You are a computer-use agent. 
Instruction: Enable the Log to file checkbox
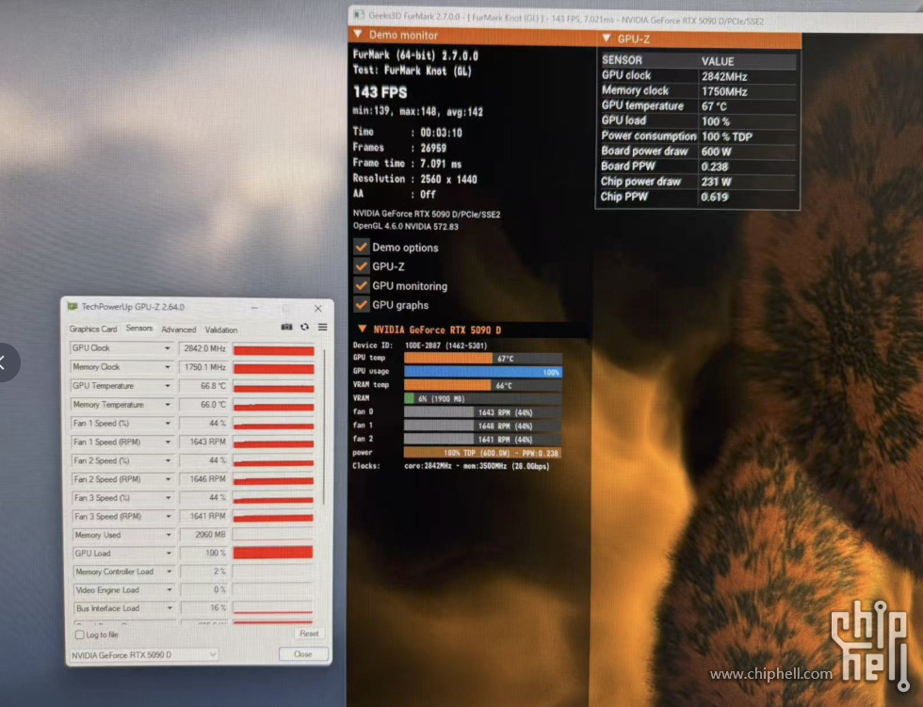79,635
